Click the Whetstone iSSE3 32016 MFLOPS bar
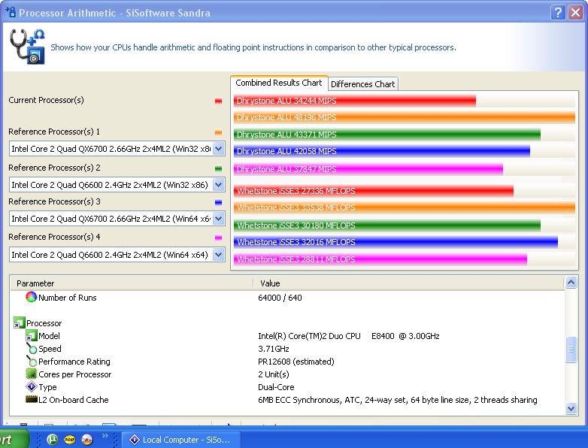Screen dimensions: 588x448 396,242
